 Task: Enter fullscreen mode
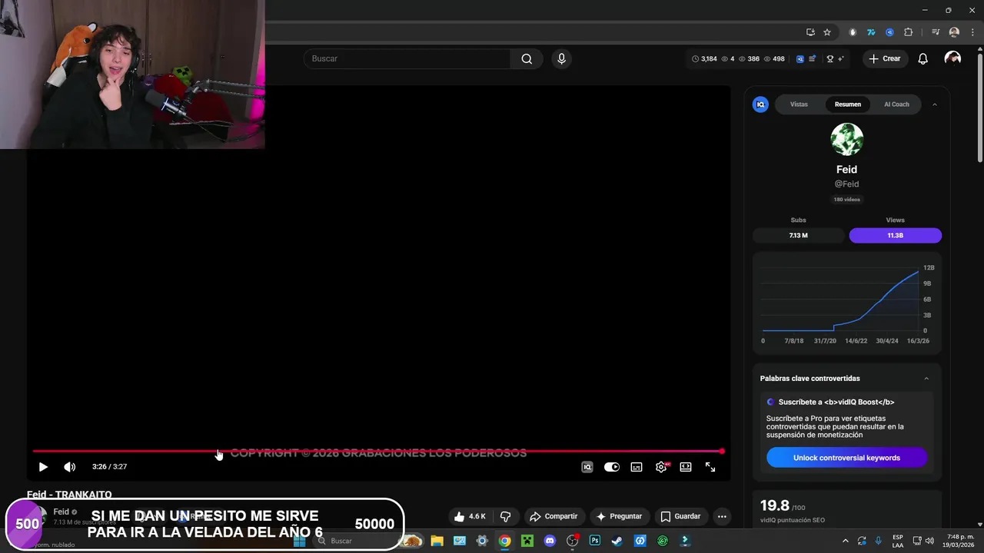[x=710, y=467]
